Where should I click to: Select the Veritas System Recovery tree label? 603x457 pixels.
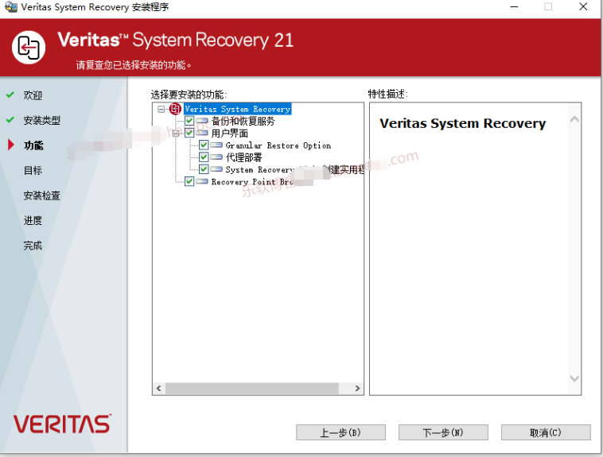coord(237,109)
